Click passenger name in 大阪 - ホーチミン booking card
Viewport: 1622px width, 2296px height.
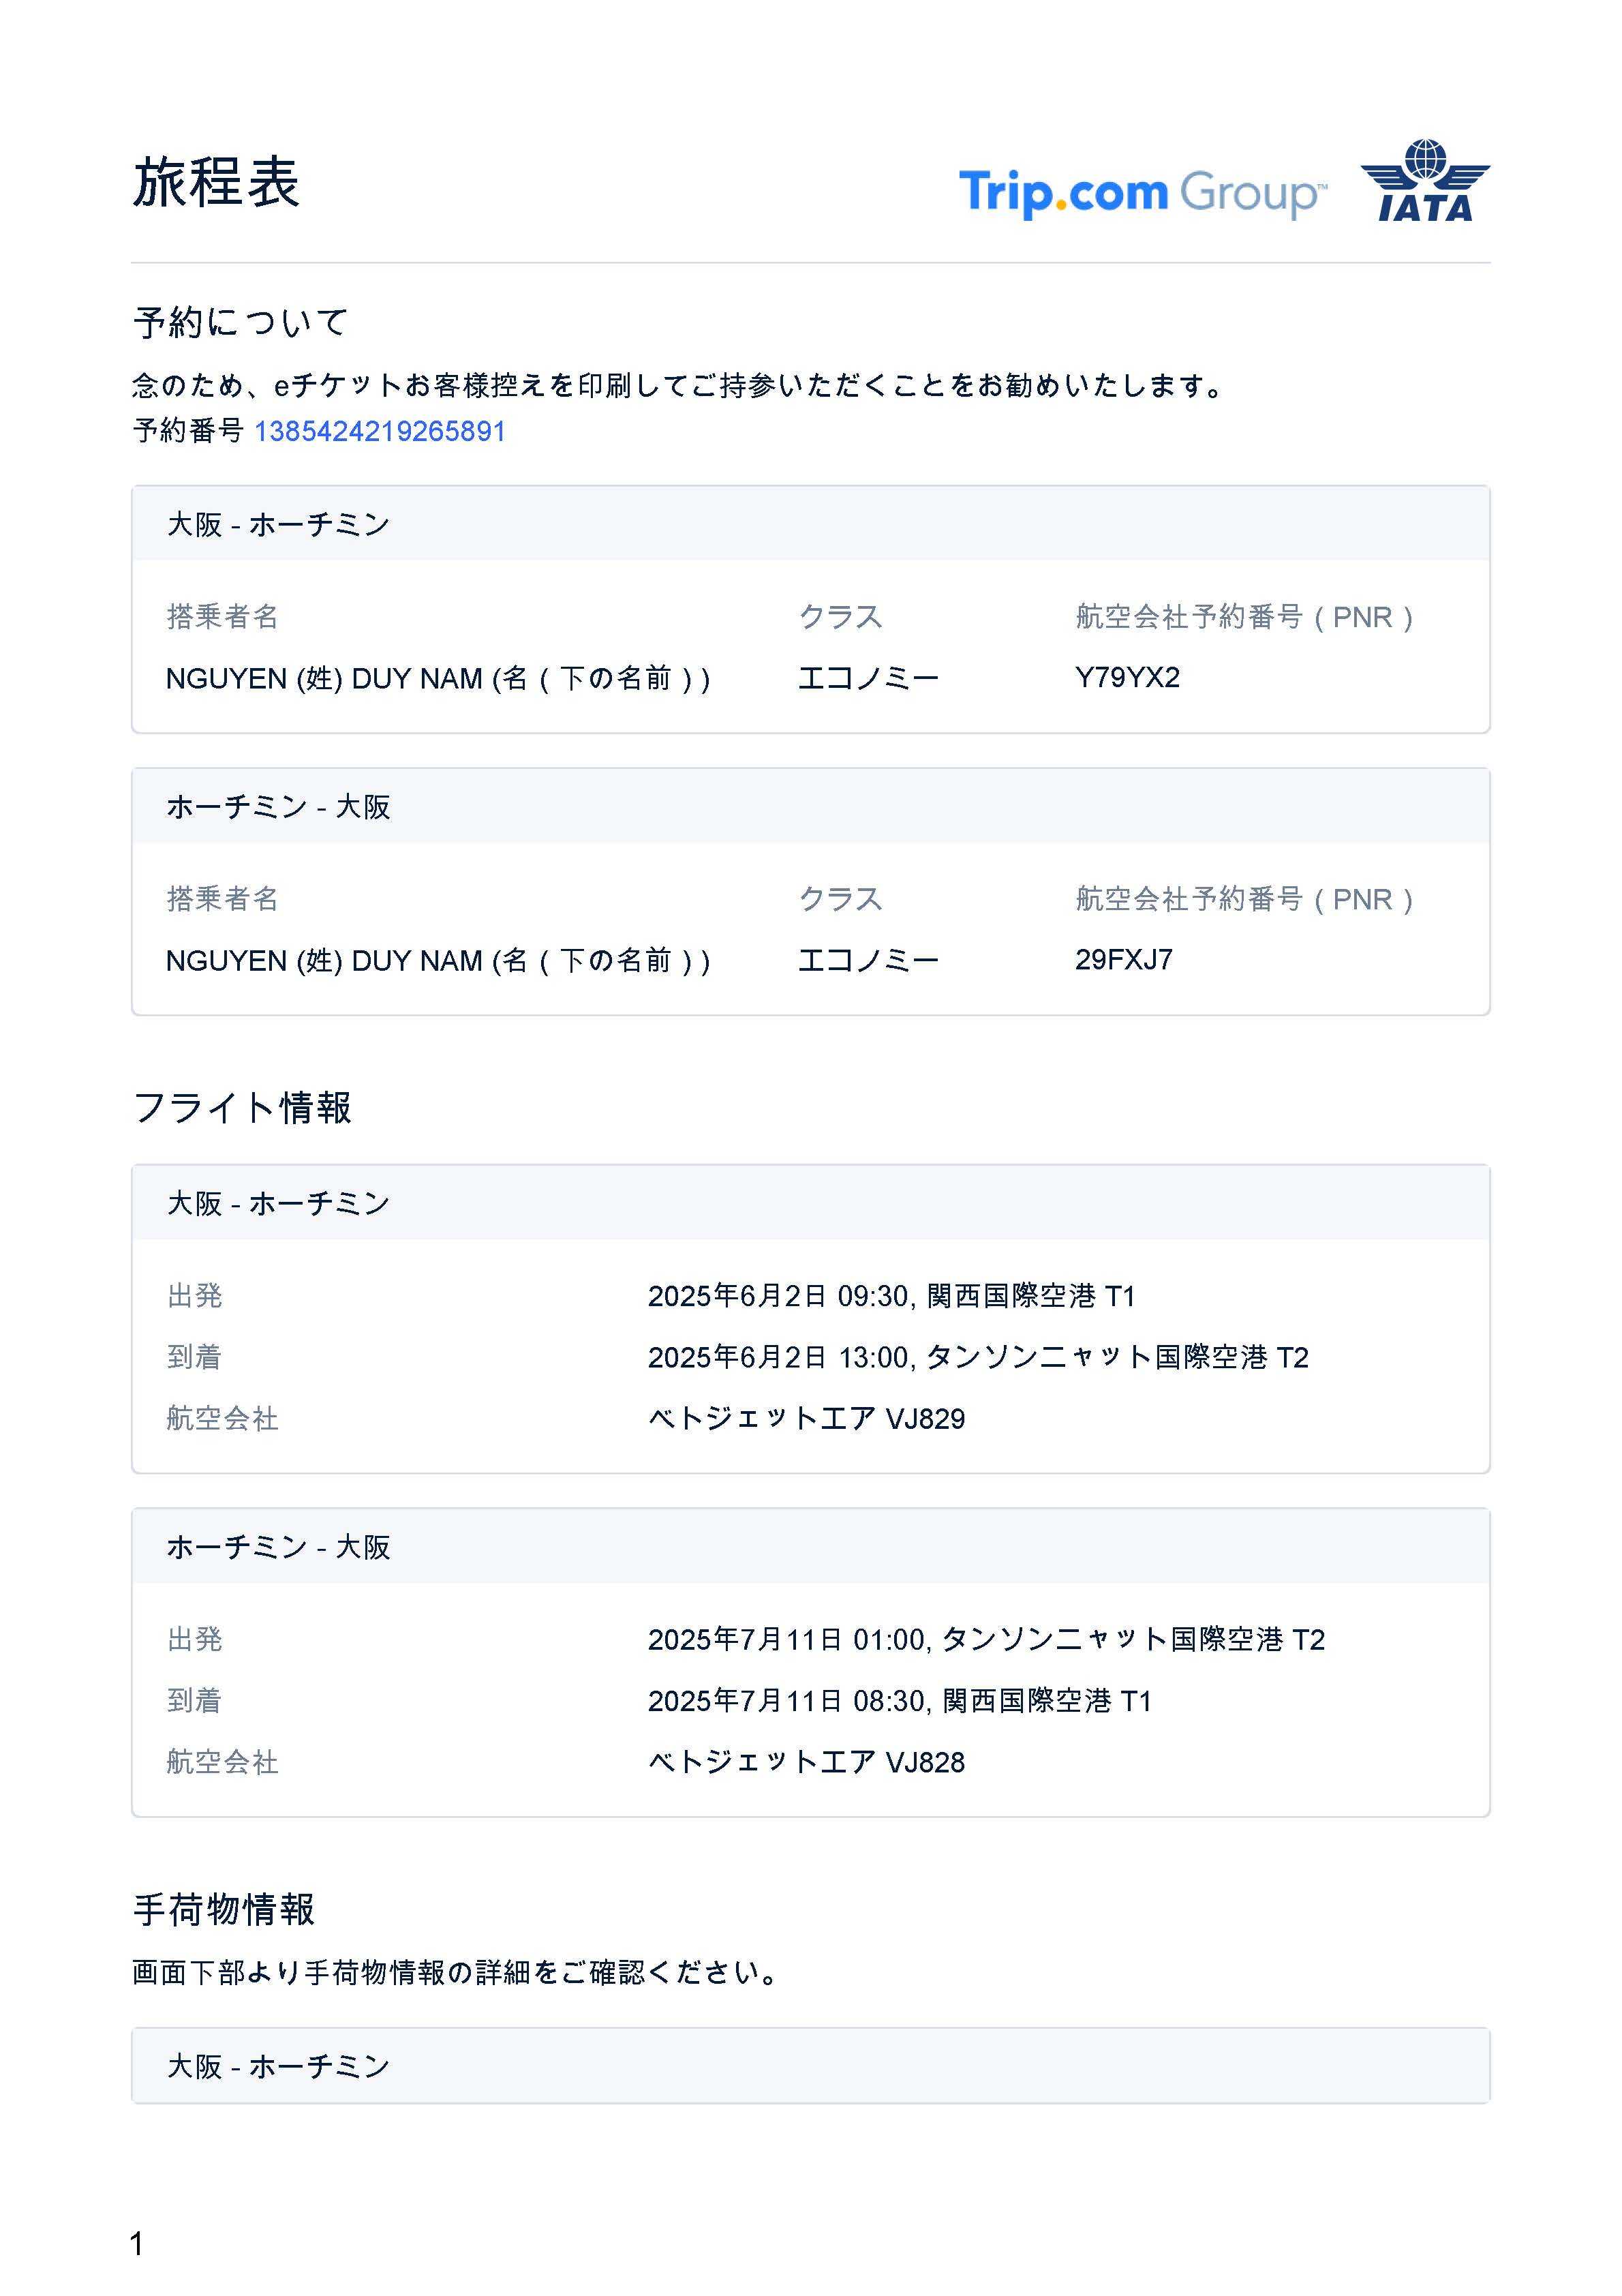(437, 679)
